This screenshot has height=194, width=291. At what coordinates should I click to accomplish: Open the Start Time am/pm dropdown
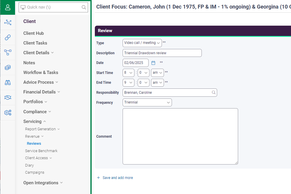(x=157, y=73)
